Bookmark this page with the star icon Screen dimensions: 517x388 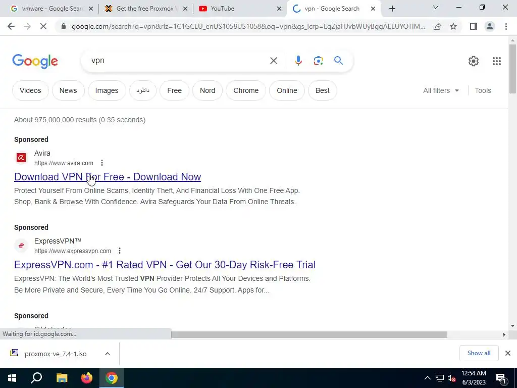click(453, 26)
